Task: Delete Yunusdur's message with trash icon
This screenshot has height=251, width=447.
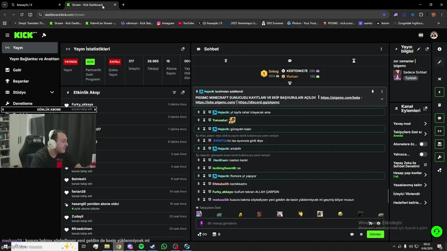Action: (x=199, y=120)
